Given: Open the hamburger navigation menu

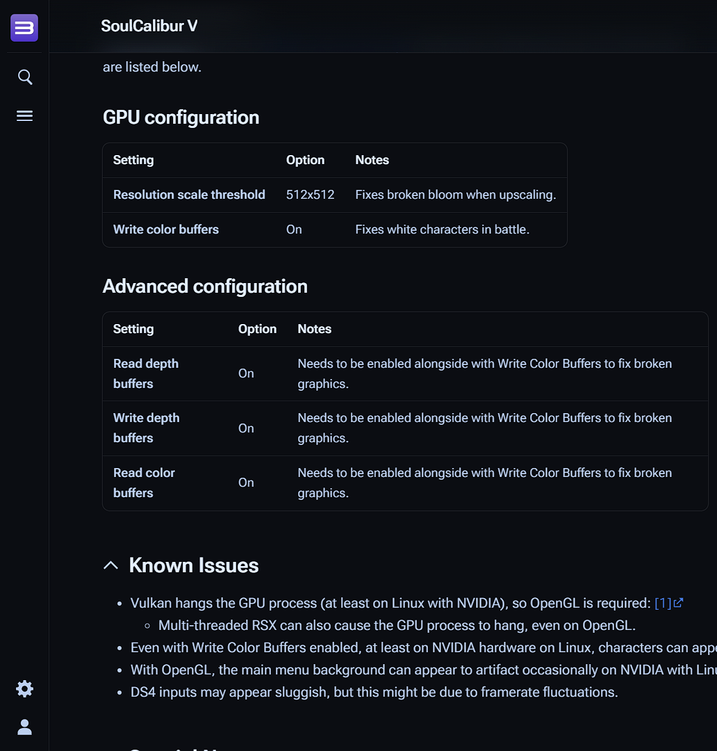Looking at the screenshot, I should pos(25,116).
